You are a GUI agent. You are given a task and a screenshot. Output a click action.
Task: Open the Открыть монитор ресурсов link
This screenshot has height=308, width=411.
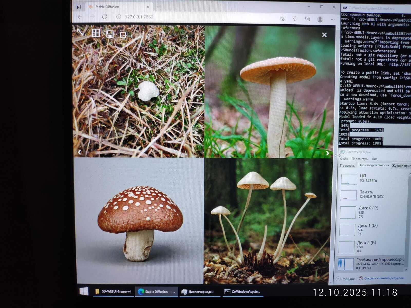[x=382, y=278]
